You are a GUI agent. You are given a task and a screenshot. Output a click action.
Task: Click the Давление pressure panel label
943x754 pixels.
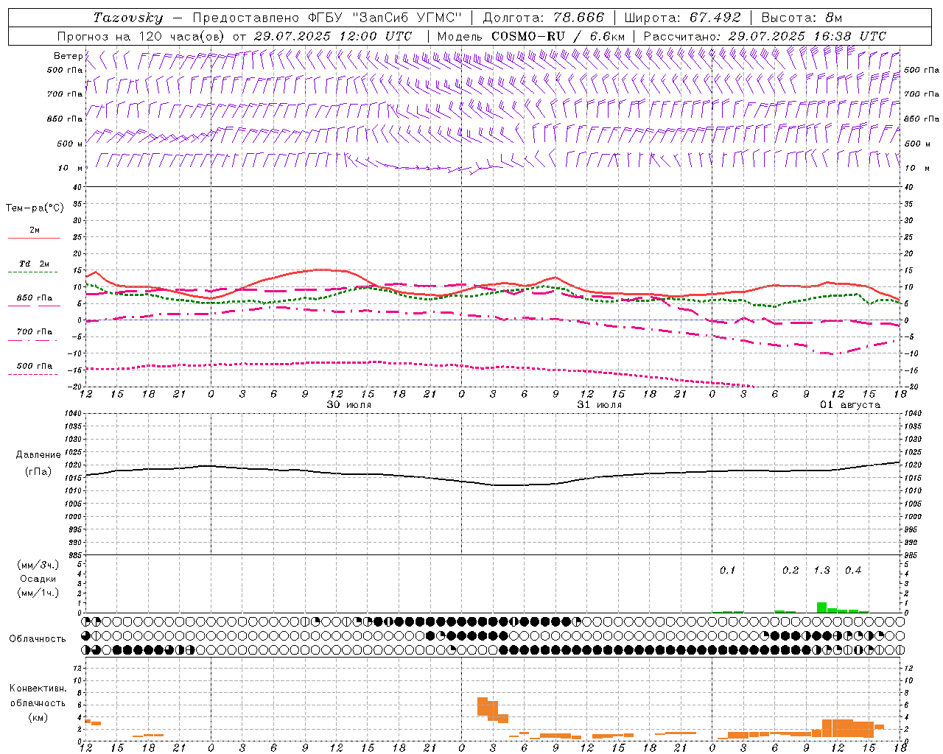(38, 455)
